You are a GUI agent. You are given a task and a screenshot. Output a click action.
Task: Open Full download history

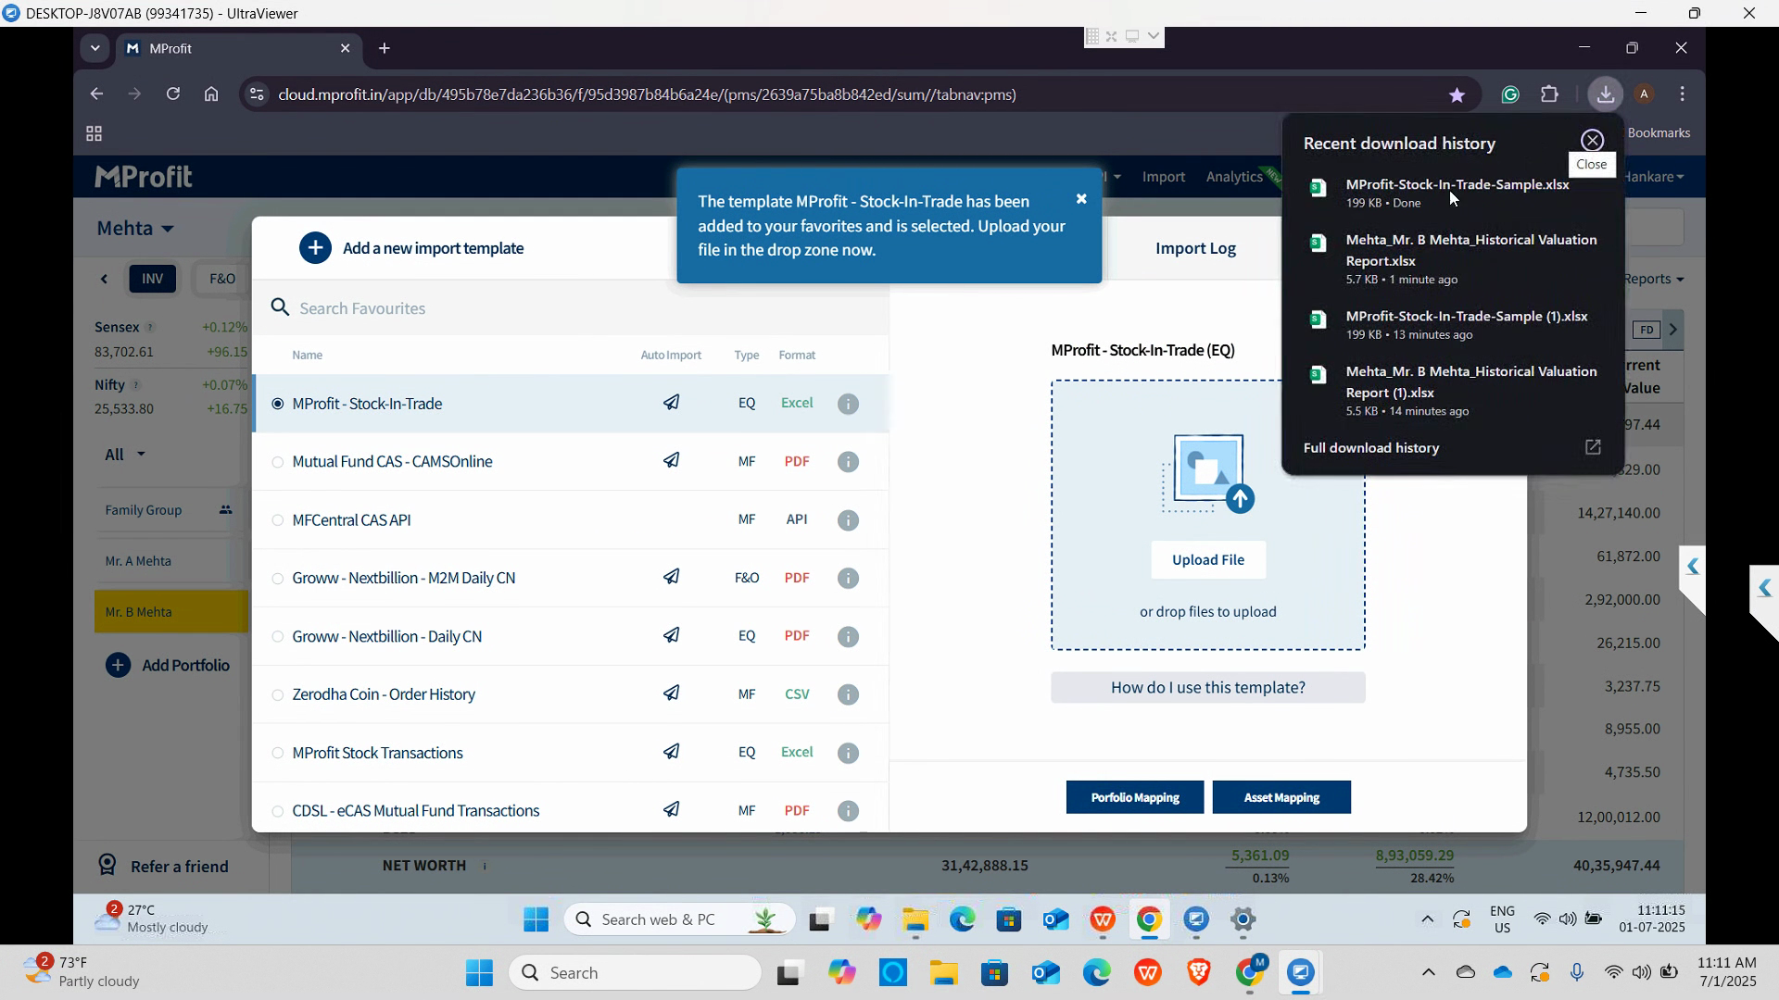1370,448
